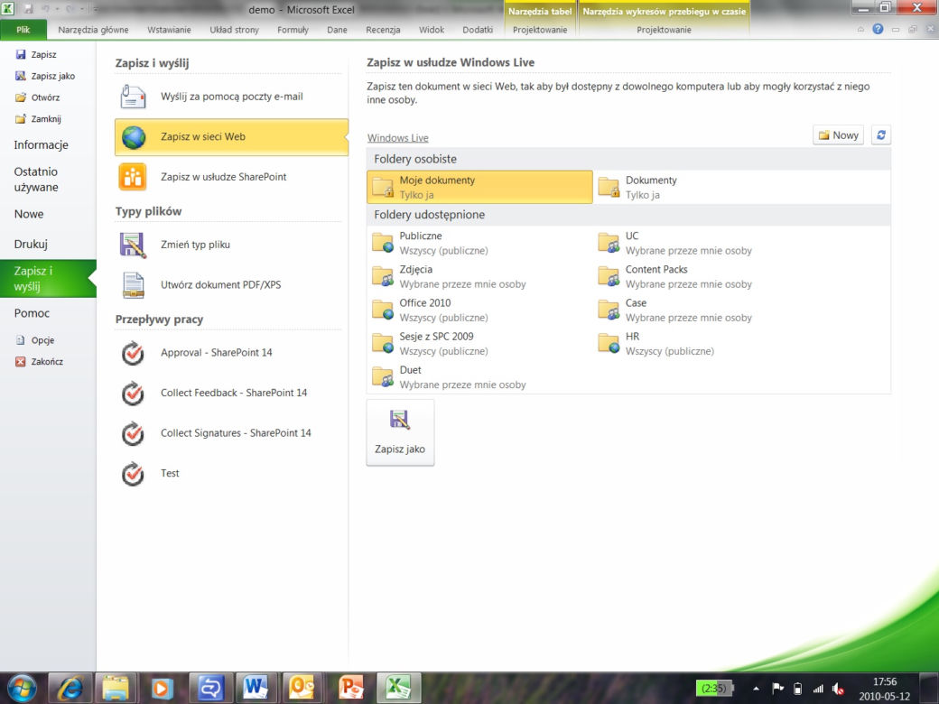Select Wyślij za pomocą poczty e-mail
This screenshot has height=704, width=939.
(x=231, y=97)
